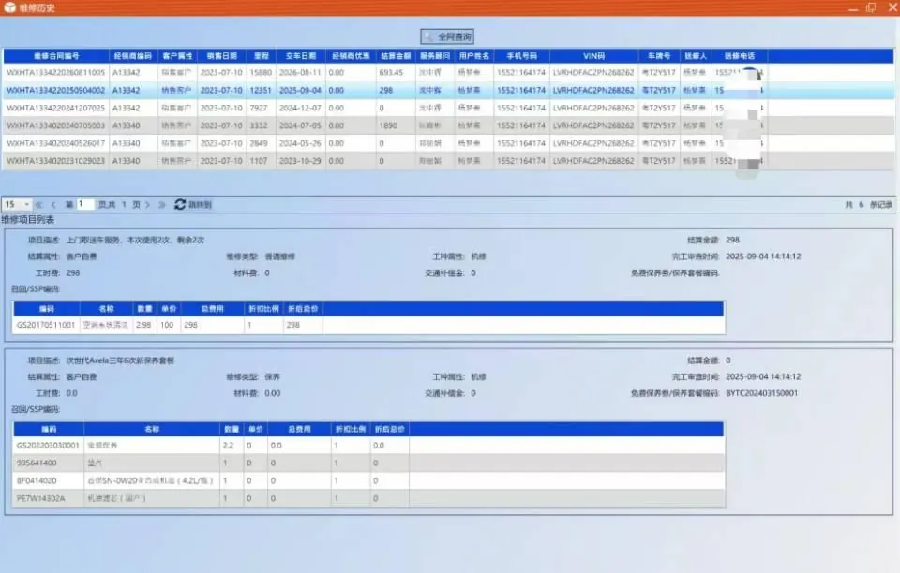Select contract row WXHTA1334020231029023
The image size is (900, 573).
[449, 161]
